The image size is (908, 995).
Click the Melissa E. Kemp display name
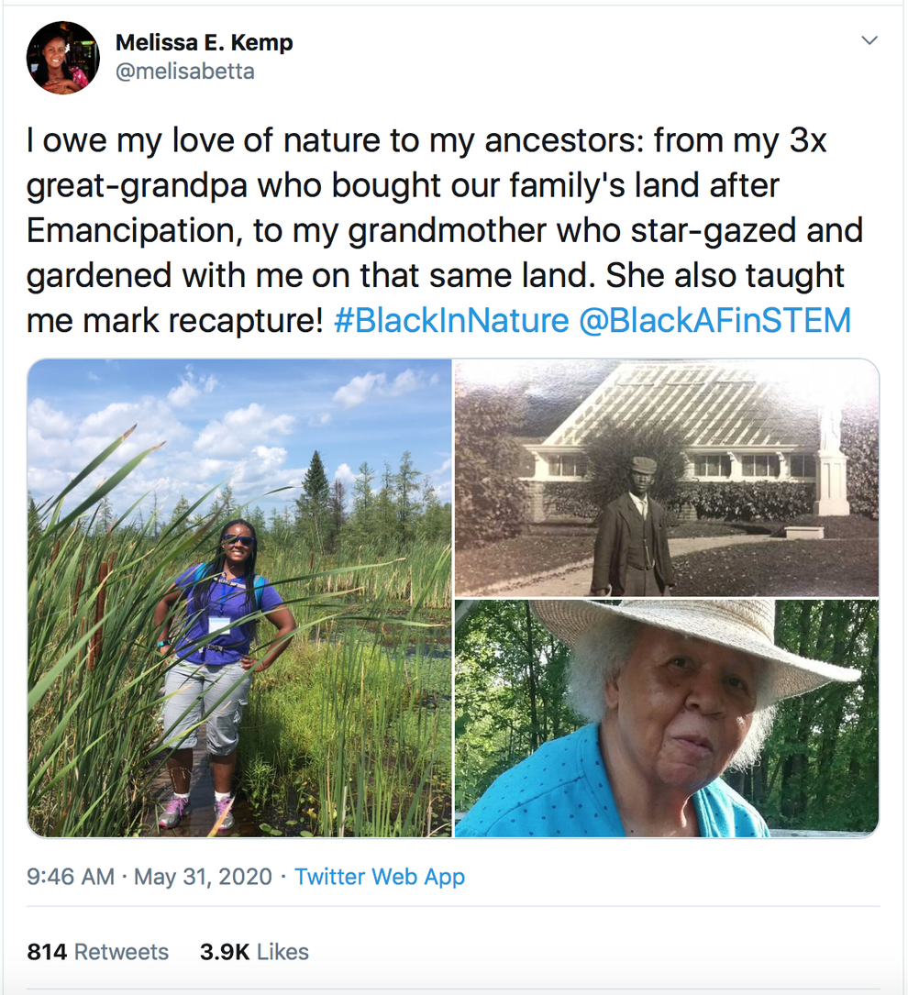coord(204,42)
